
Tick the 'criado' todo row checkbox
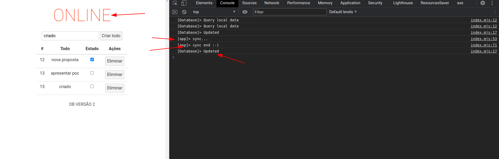click(x=92, y=86)
